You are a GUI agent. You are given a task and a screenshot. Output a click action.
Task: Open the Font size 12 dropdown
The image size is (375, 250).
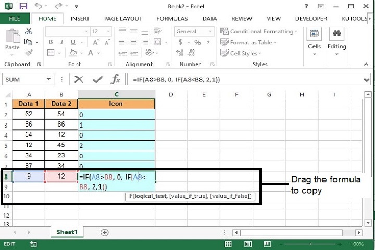pyautogui.click(x=108, y=31)
